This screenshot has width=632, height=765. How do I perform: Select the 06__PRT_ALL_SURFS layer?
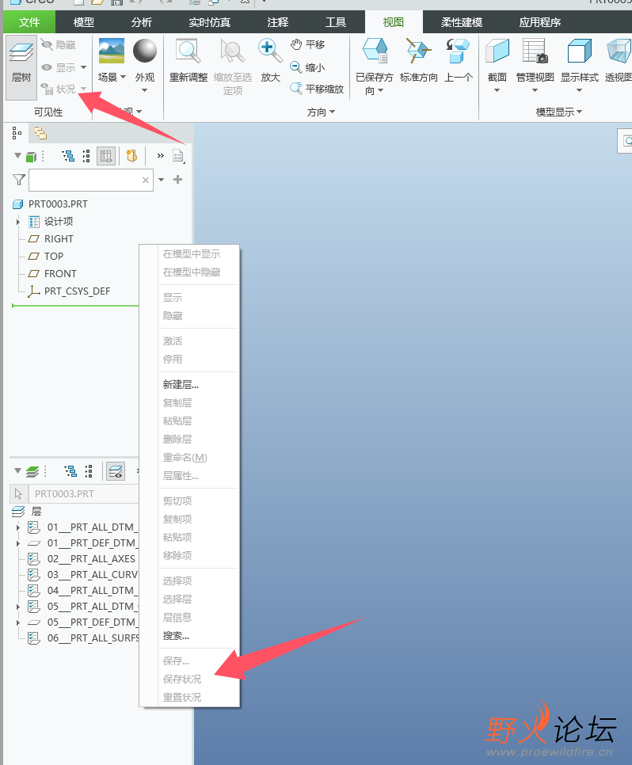coord(83,638)
